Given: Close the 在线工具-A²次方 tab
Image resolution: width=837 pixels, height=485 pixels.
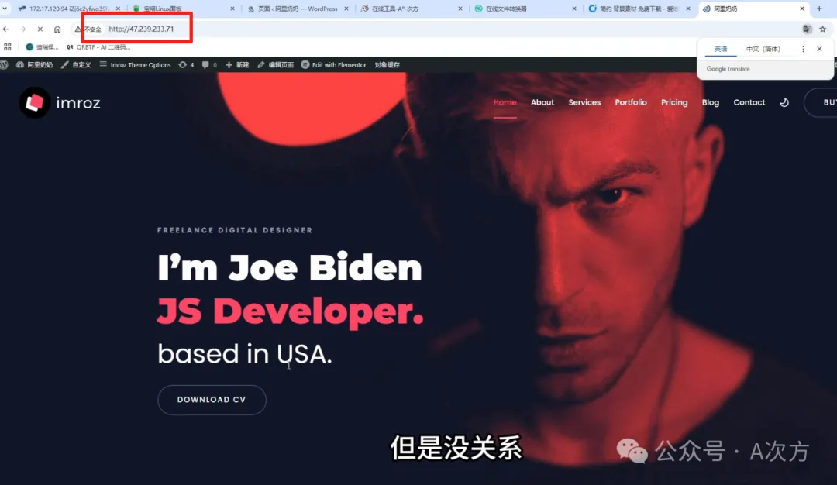Looking at the screenshot, I should point(460,9).
